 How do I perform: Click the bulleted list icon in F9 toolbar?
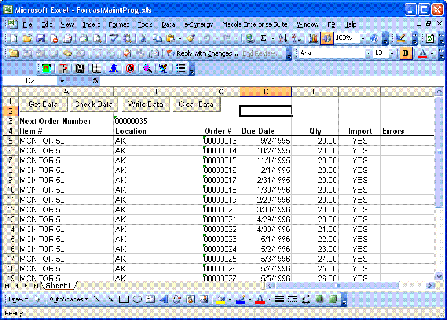point(181,68)
